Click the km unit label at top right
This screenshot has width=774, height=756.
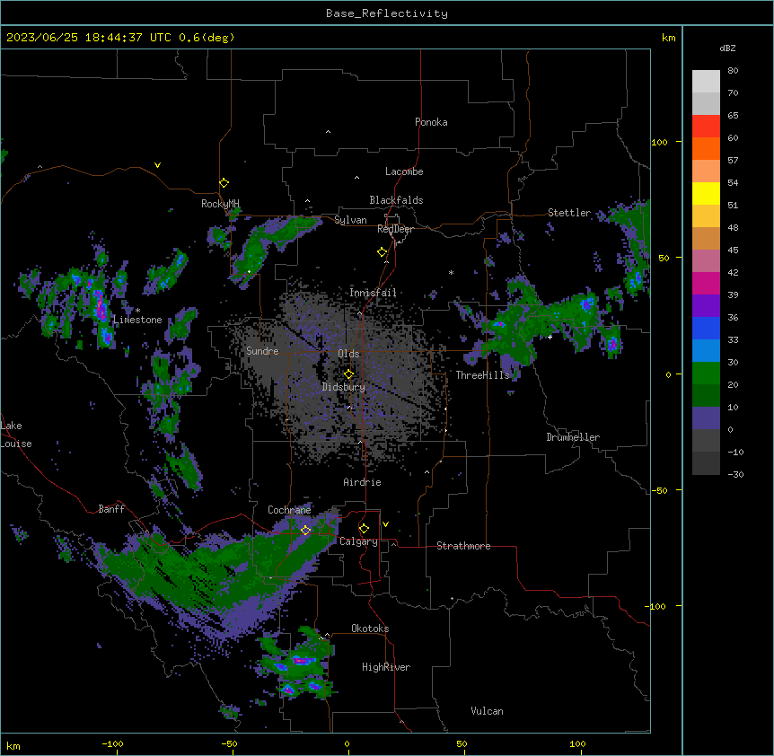click(x=668, y=38)
